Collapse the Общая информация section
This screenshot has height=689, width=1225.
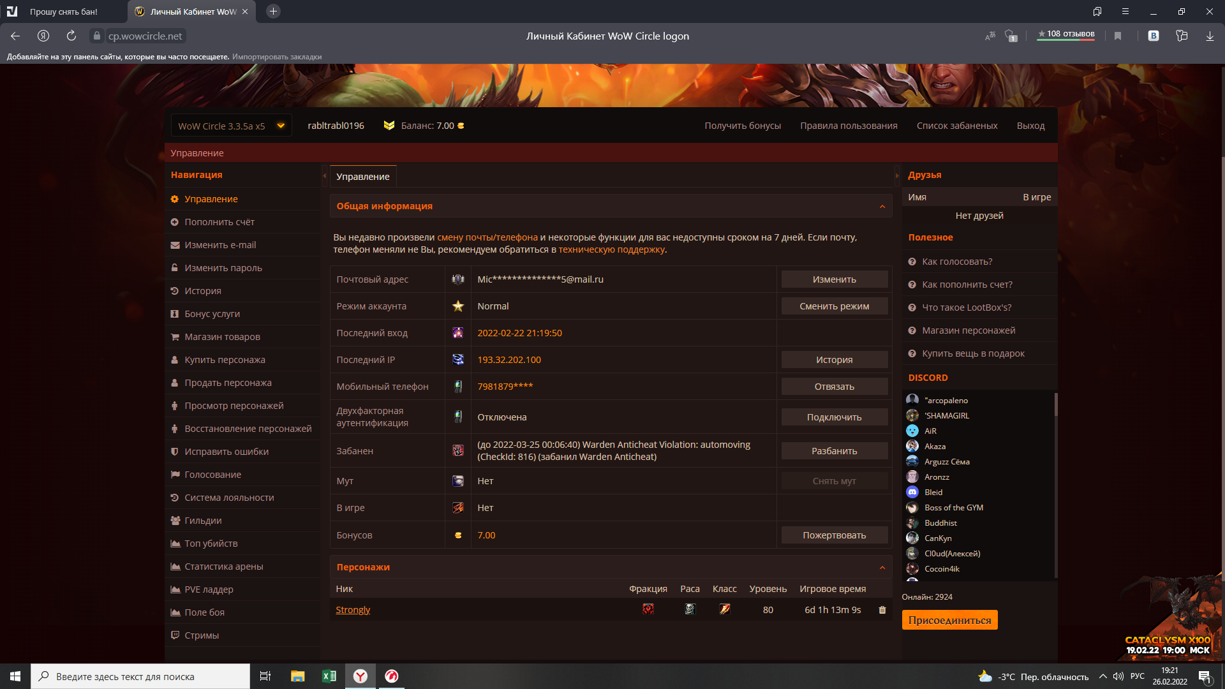click(x=882, y=206)
